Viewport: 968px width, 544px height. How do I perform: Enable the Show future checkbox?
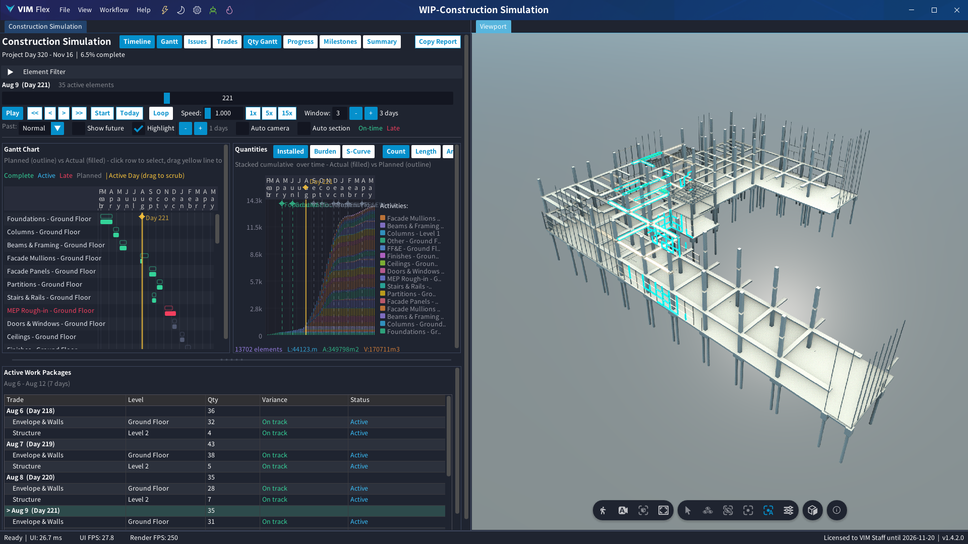(x=78, y=128)
